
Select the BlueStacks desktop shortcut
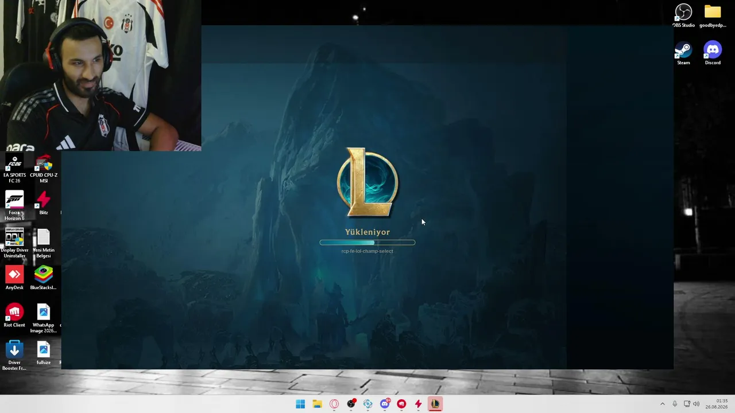[44, 278]
